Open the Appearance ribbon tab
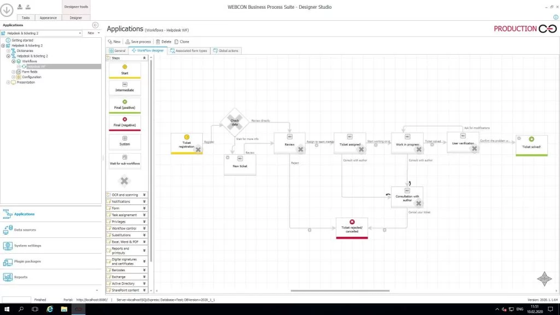The width and height of the screenshot is (560, 315). [48, 17]
